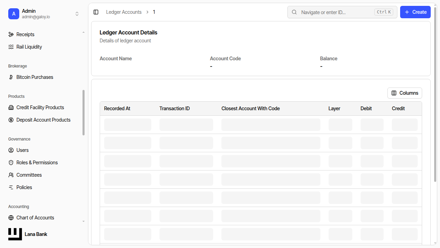Click the Committees people icon
This screenshot has width=440, height=248.
[11, 175]
